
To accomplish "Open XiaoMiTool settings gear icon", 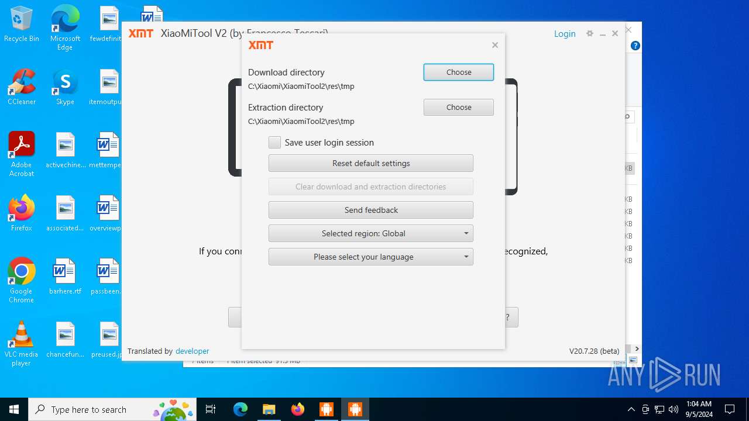I will point(590,34).
